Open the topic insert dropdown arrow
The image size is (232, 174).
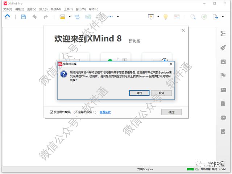[x=70, y=17]
